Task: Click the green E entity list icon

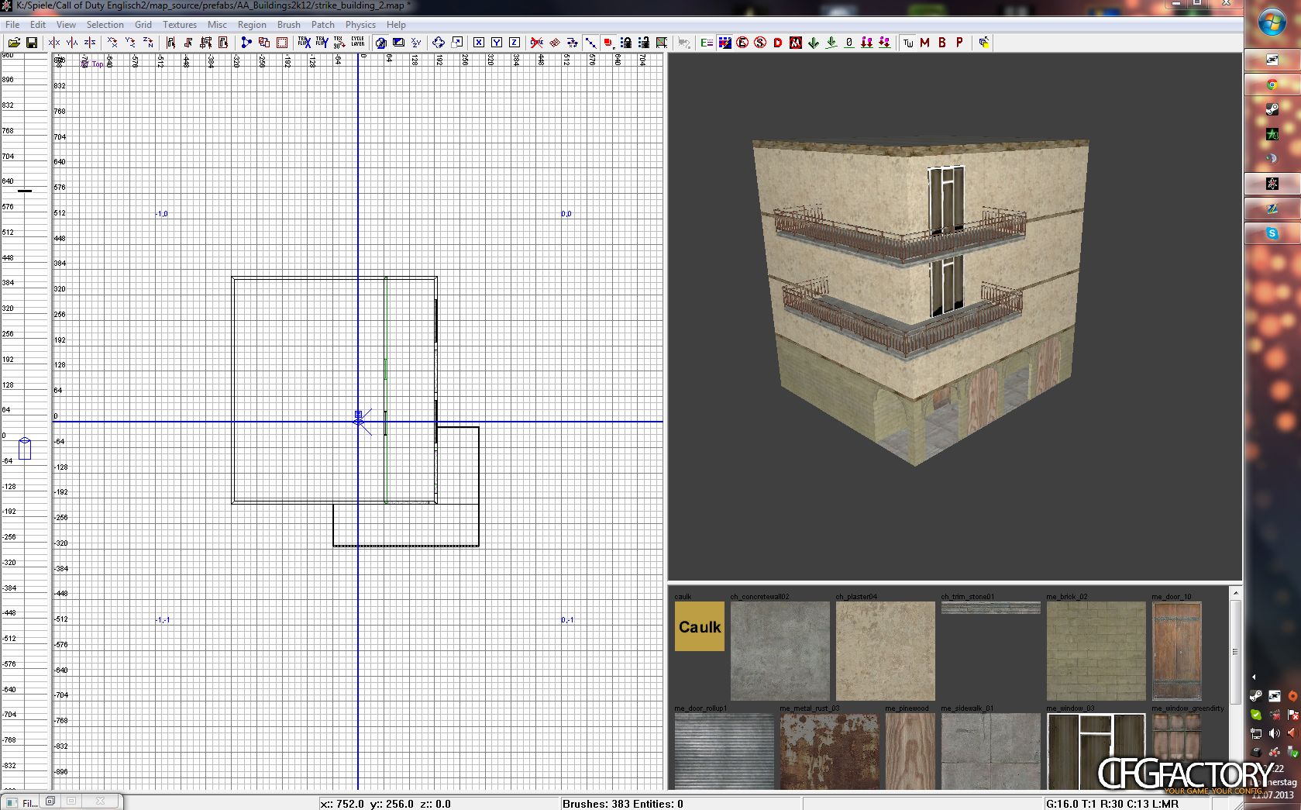Action: 707,43
